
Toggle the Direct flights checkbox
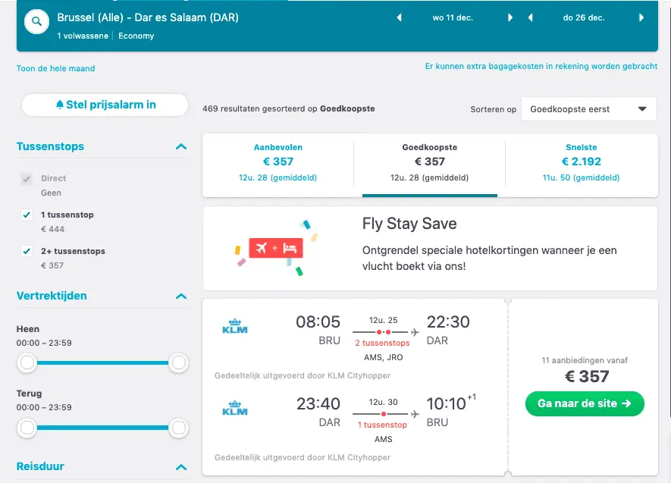pyautogui.click(x=27, y=178)
